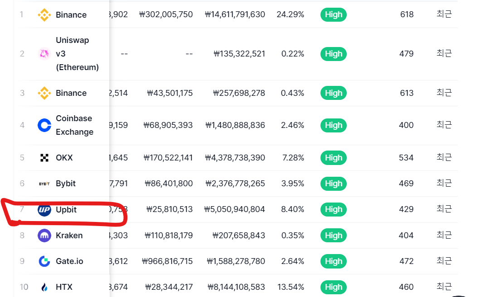This screenshot has width=480, height=297.
Task: Select the value ₩135,322,521
Action: (x=239, y=54)
